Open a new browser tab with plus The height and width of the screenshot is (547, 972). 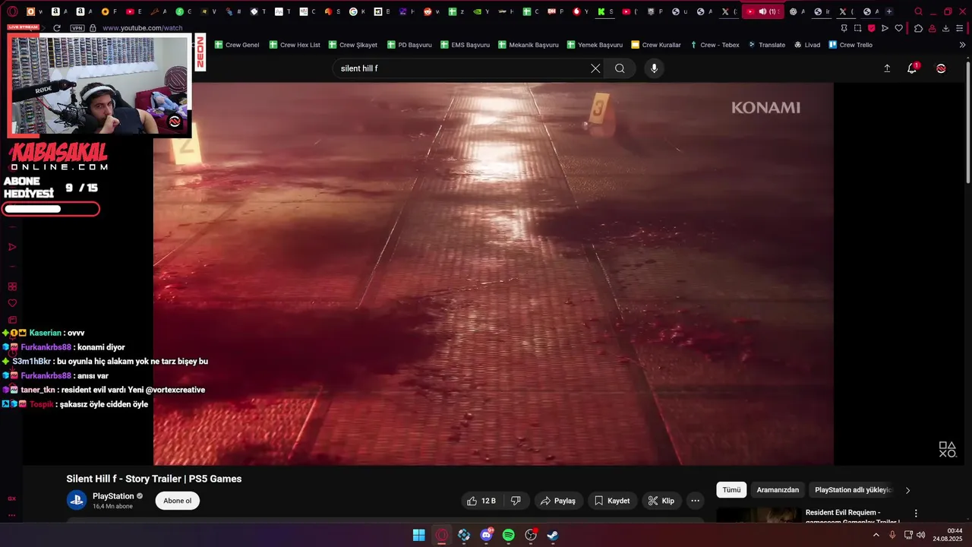coord(889,11)
